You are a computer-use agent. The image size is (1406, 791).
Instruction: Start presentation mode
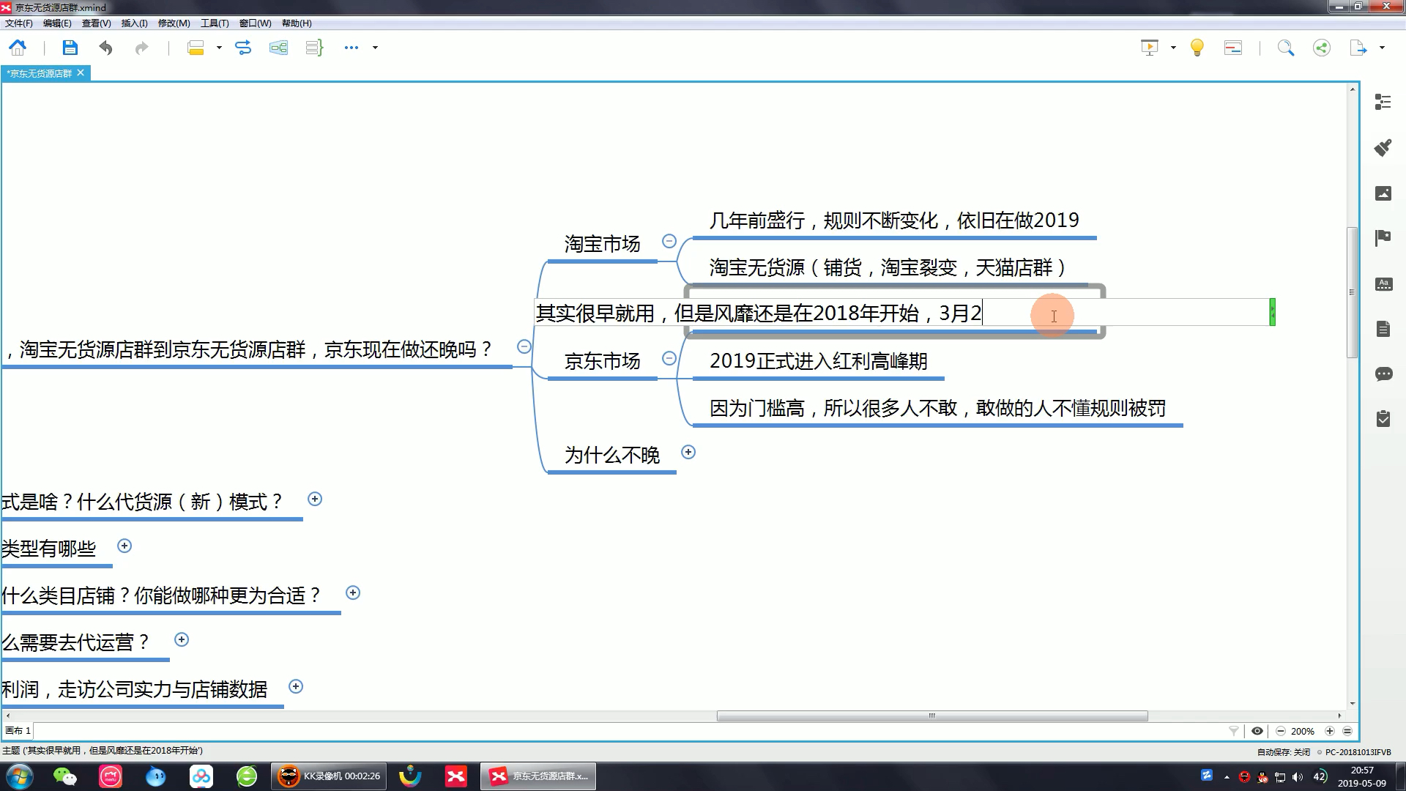pyautogui.click(x=1150, y=48)
